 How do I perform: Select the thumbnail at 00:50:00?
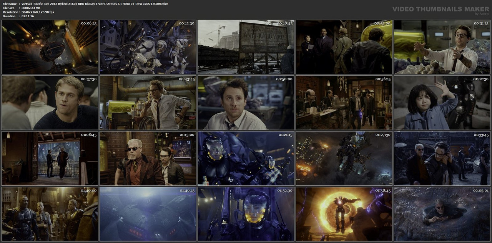point(246,103)
